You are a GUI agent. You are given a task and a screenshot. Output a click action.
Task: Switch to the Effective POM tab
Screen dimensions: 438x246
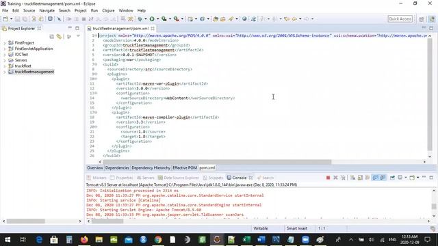point(185,168)
